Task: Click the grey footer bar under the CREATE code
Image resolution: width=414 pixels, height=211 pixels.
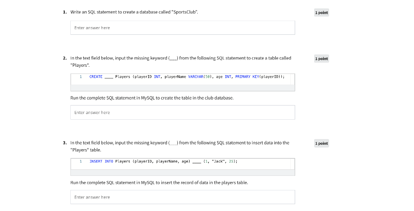Action: pyautogui.click(x=182, y=88)
